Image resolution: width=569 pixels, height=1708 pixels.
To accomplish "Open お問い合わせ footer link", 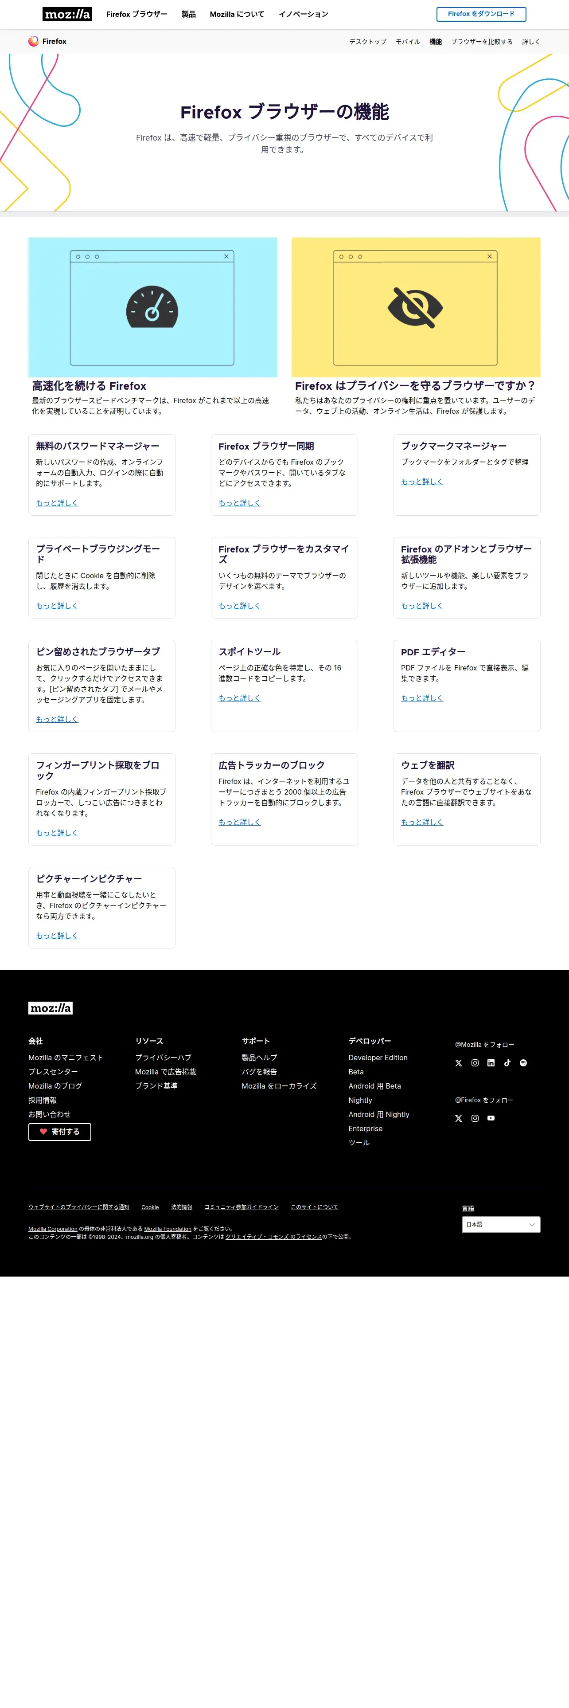I will click(50, 1115).
